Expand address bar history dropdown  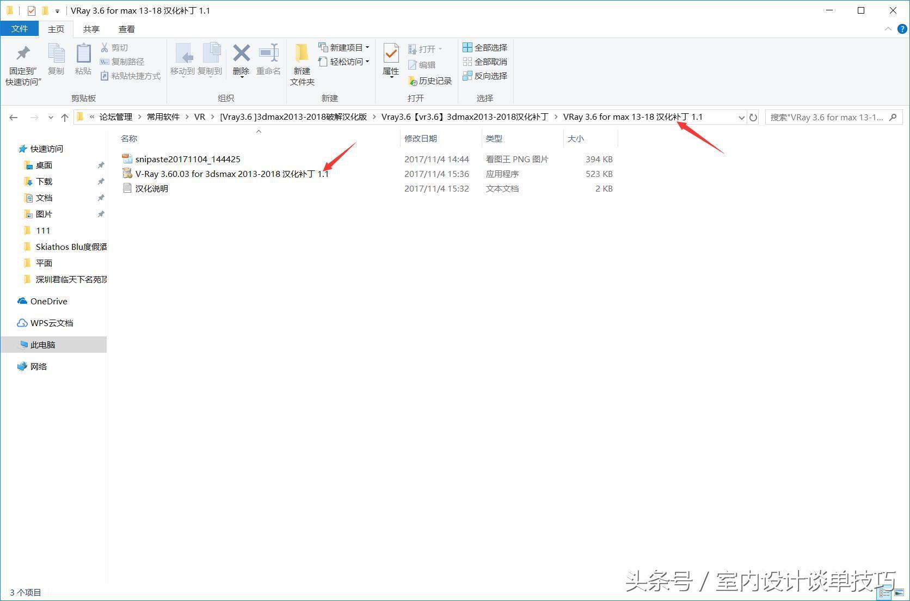[x=741, y=117]
